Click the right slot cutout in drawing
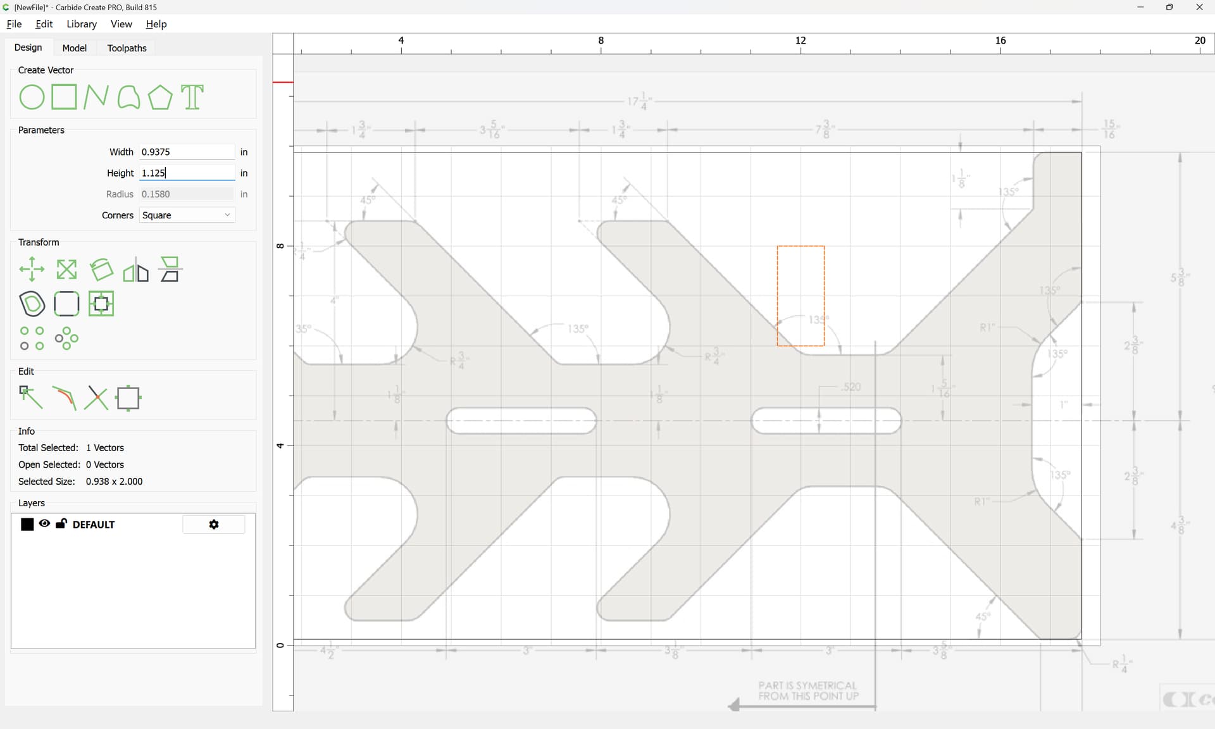 (x=826, y=421)
